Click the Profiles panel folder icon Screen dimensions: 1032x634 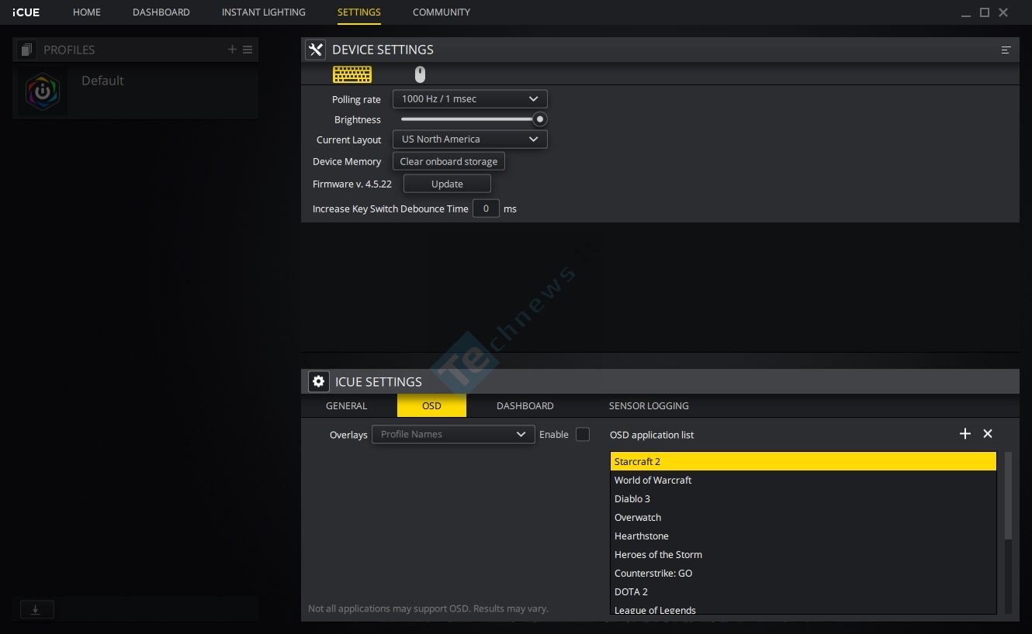point(27,50)
